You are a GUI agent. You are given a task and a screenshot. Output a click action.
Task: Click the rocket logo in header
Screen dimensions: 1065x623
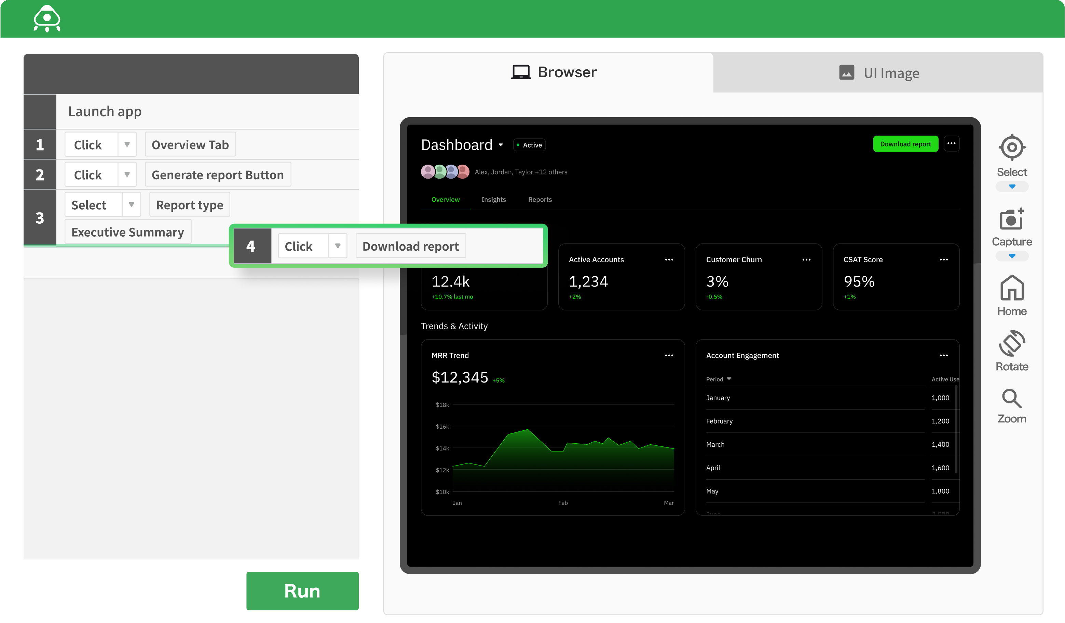47,18
